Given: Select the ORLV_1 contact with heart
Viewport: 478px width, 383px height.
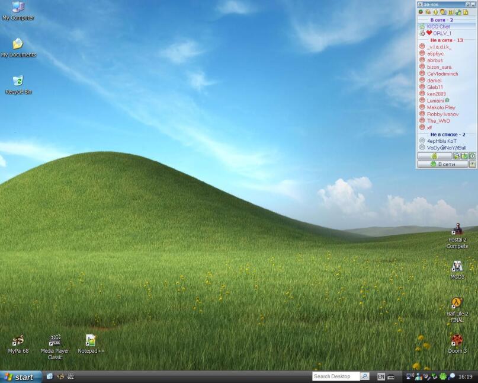Looking at the screenshot, I should point(446,33).
